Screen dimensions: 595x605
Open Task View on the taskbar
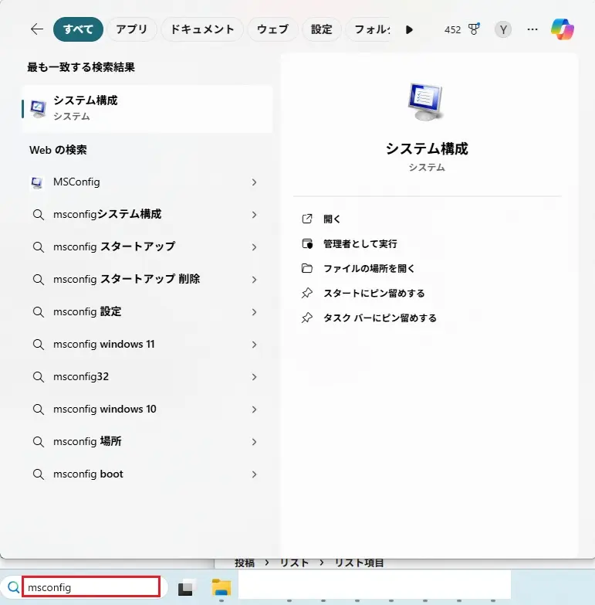pos(185,587)
